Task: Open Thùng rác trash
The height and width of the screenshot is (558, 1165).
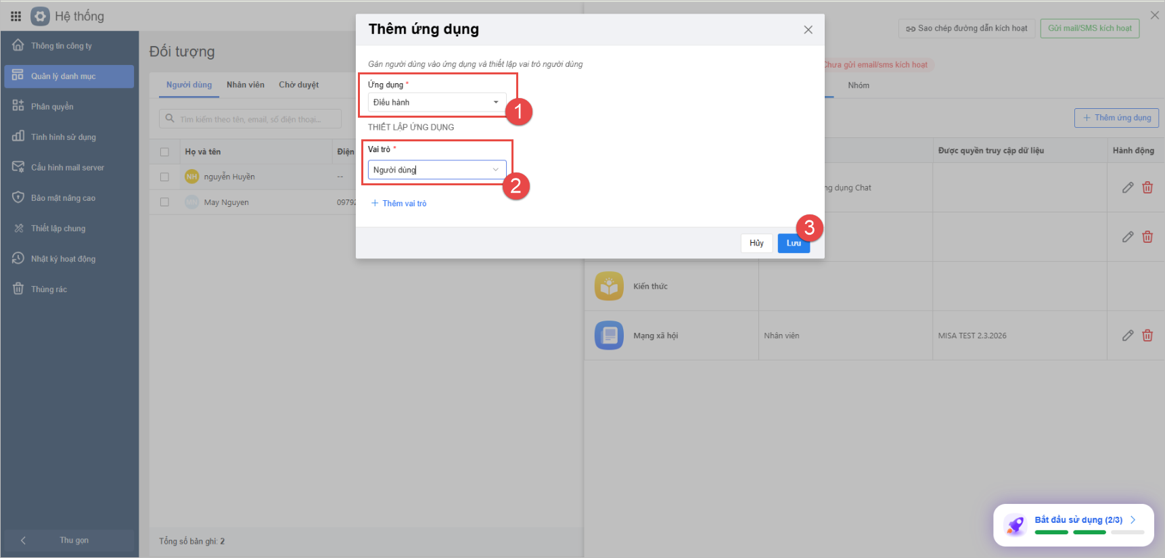Action: (x=69, y=289)
